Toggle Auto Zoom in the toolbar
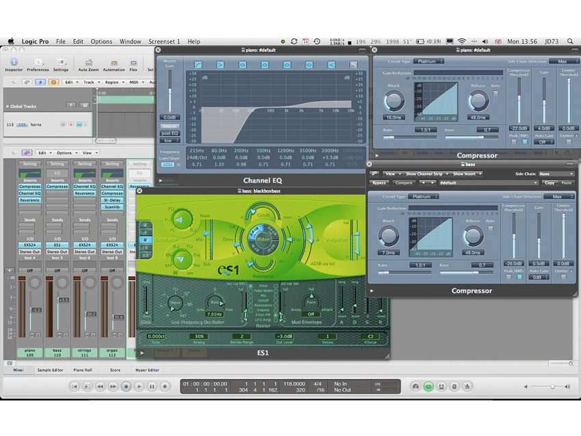The height and width of the screenshot is (436, 581). point(89,64)
